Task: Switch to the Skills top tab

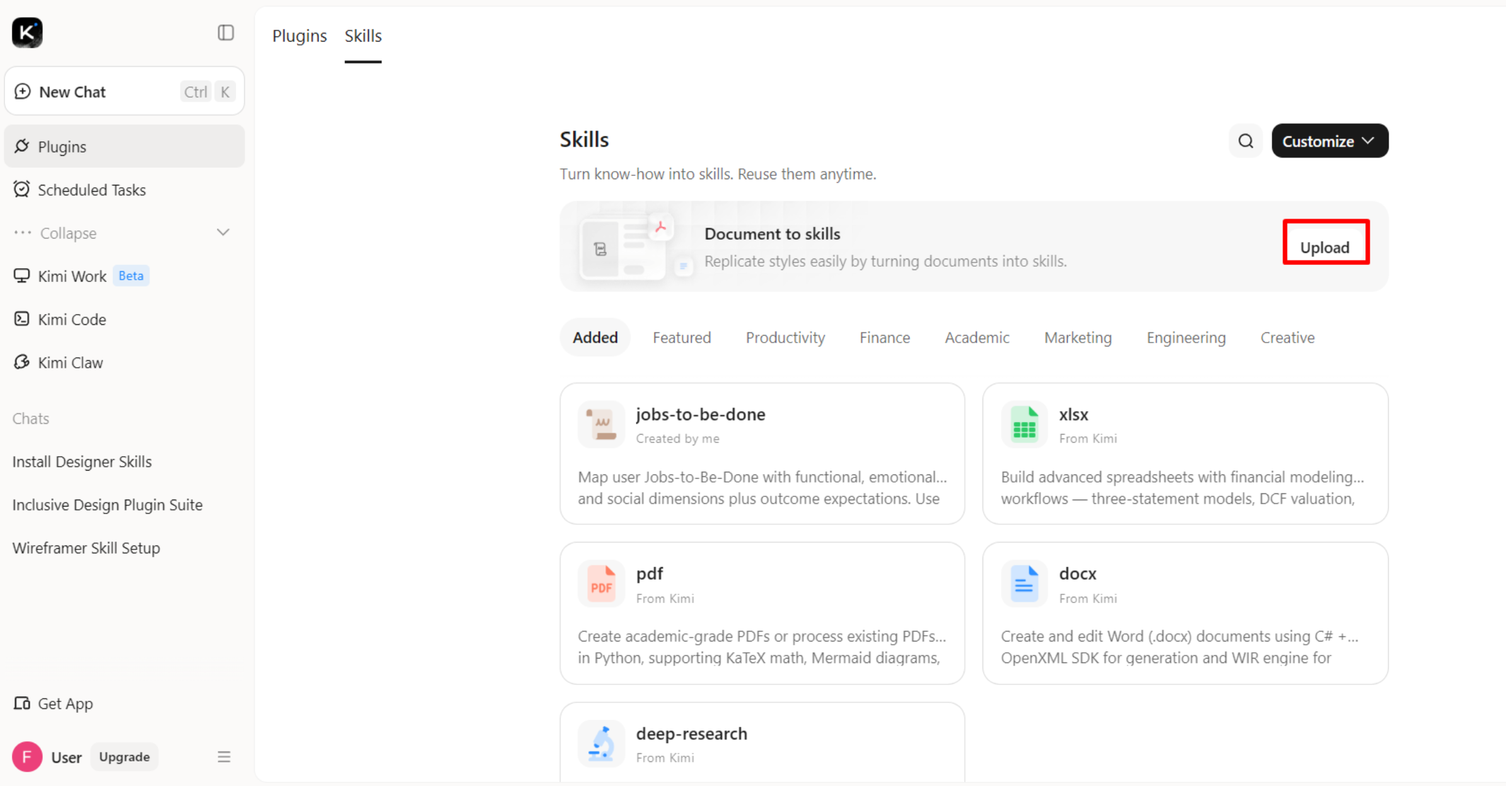Action: coord(363,36)
